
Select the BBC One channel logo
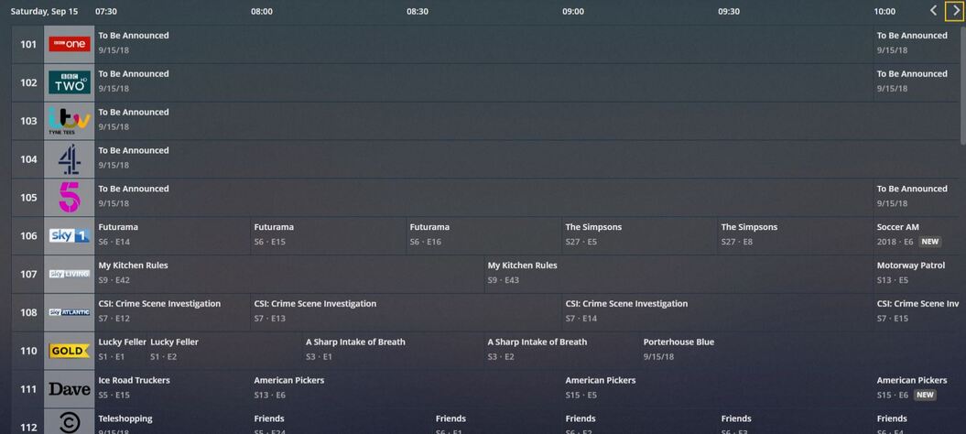point(70,44)
